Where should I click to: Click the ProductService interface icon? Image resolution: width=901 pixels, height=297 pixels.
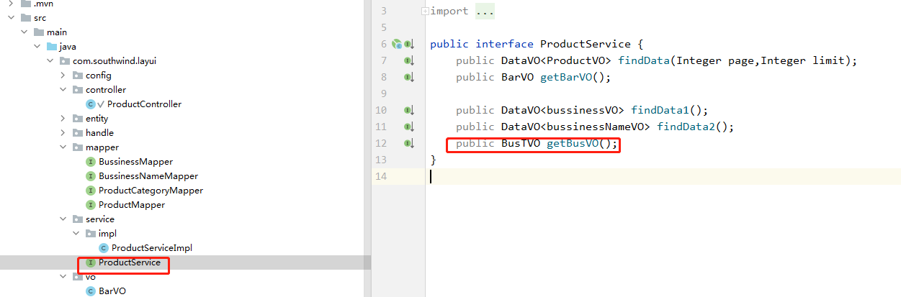coord(90,262)
